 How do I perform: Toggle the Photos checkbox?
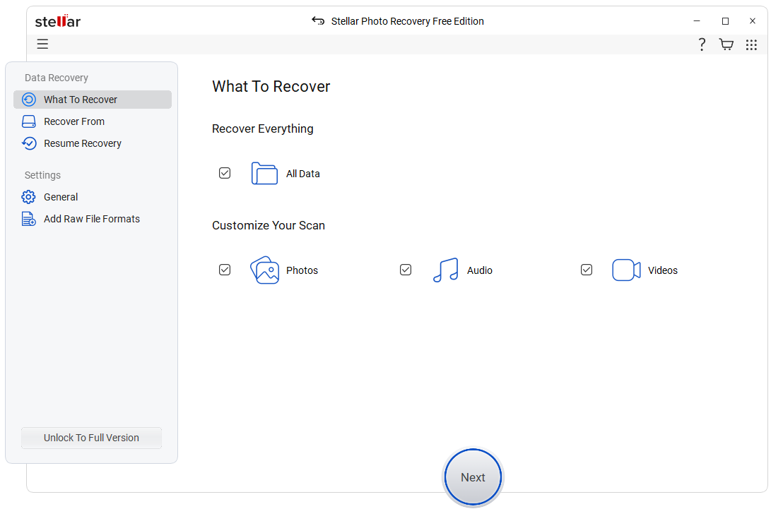coord(225,270)
